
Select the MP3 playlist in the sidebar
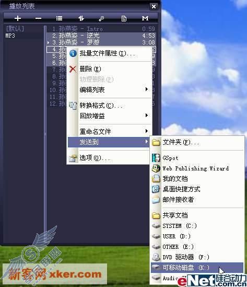pyautogui.click(x=10, y=36)
